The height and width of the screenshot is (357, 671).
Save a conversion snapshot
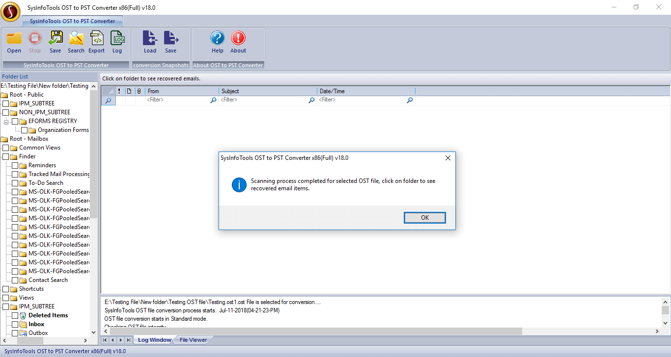click(x=170, y=38)
